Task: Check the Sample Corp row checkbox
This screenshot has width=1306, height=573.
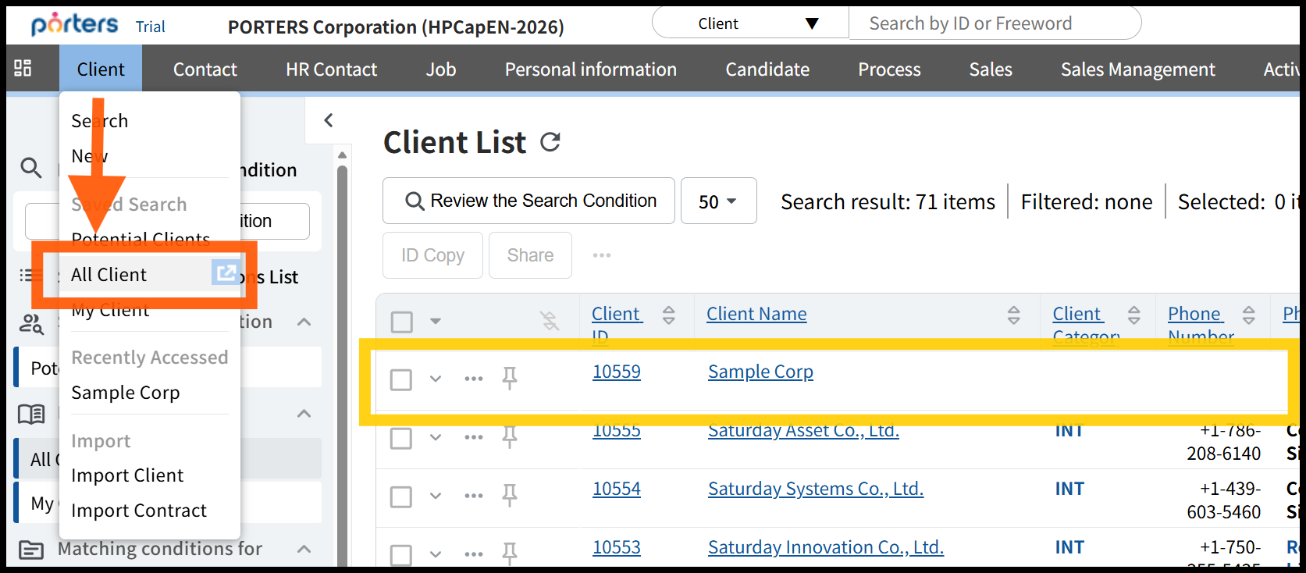Action: [401, 379]
